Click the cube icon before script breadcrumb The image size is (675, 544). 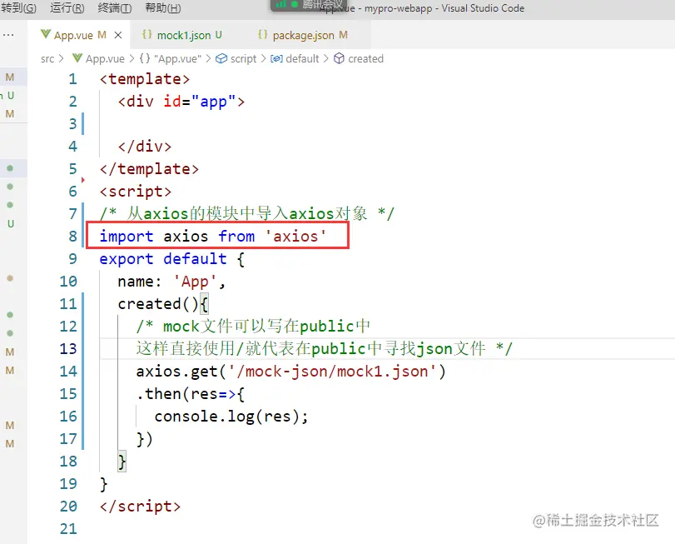point(221,58)
